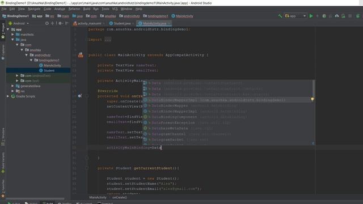
Task: Open the Navigate menu
Action: click(34, 9)
